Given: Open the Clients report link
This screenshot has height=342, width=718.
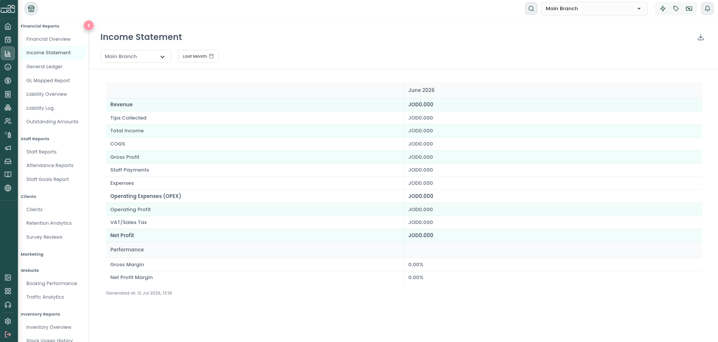Looking at the screenshot, I should [34, 210].
